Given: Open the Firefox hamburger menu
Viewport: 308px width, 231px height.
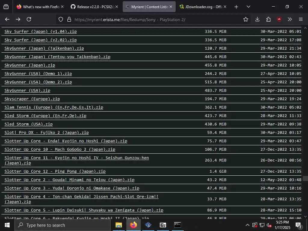Looking at the screenshot, I should tap(300, 19).
